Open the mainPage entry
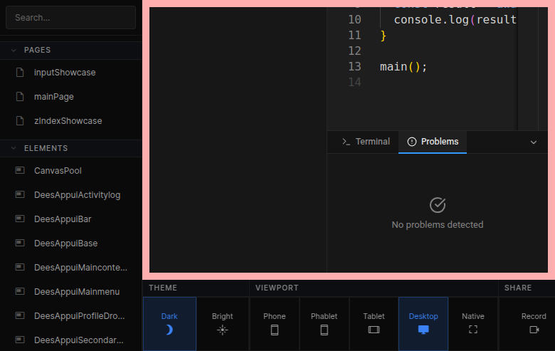The image size is (555, 351). tap(53, 97)
